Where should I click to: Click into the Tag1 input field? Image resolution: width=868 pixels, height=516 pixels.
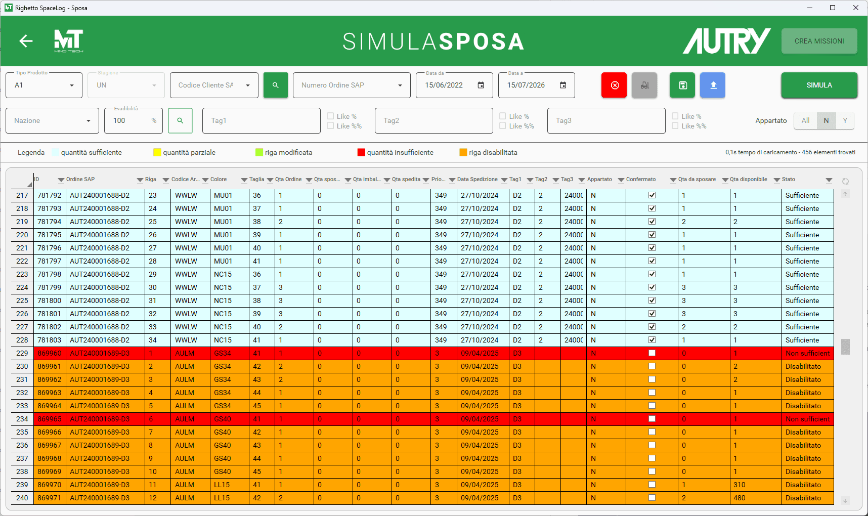coord(262,120)
